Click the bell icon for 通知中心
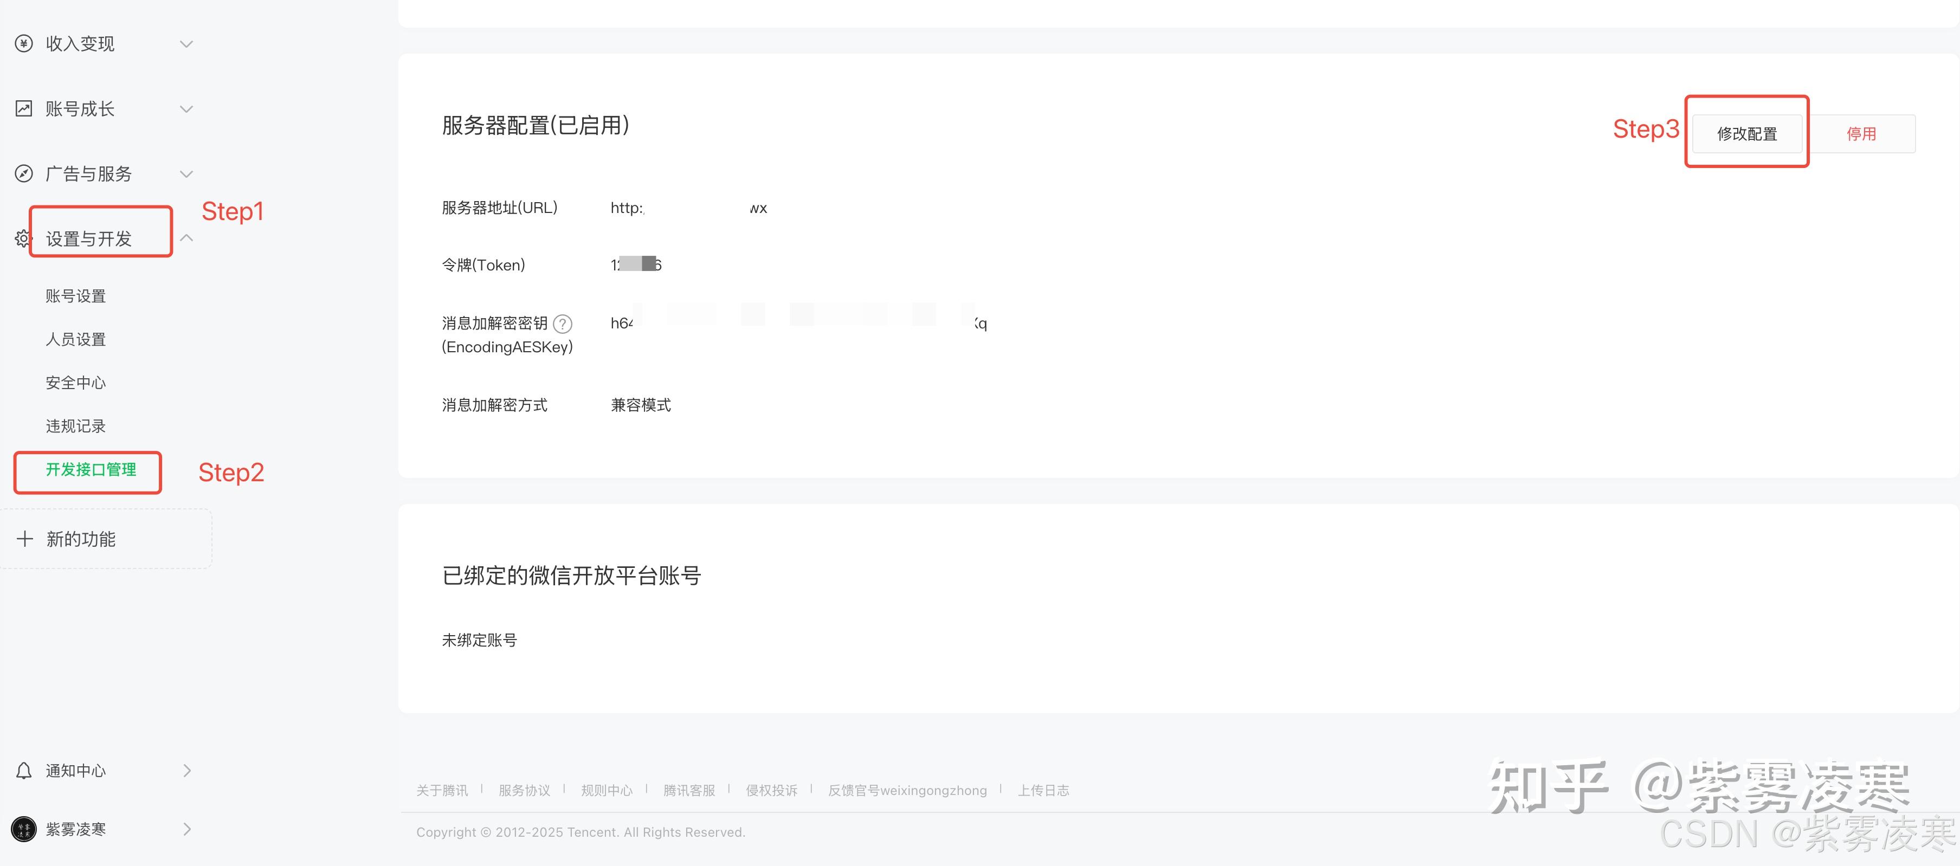This screenshot has width=1960, height=866. [24, 771]
